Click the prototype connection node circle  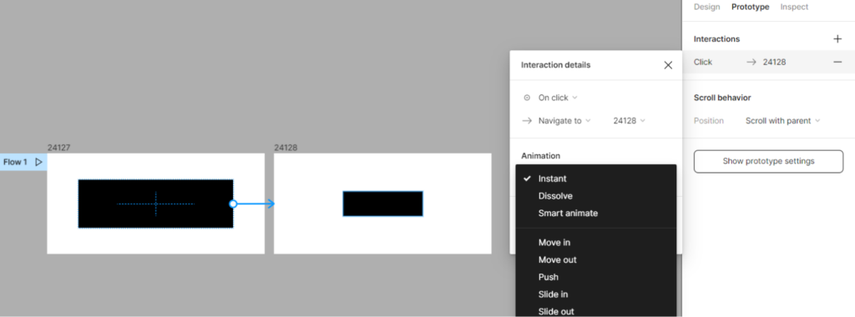pos(233,204)
